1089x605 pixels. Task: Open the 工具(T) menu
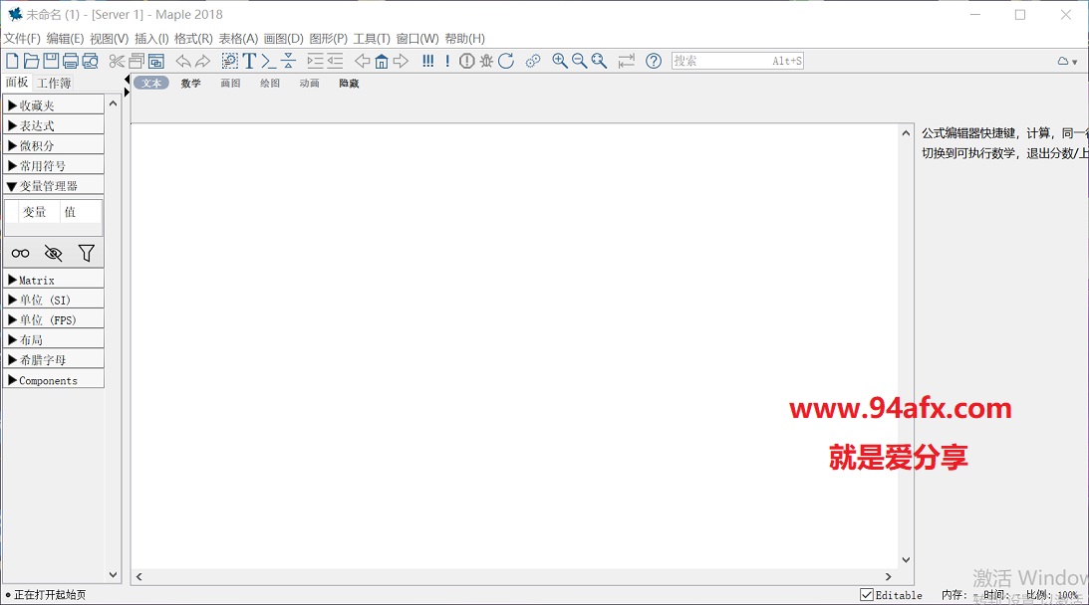372,38
